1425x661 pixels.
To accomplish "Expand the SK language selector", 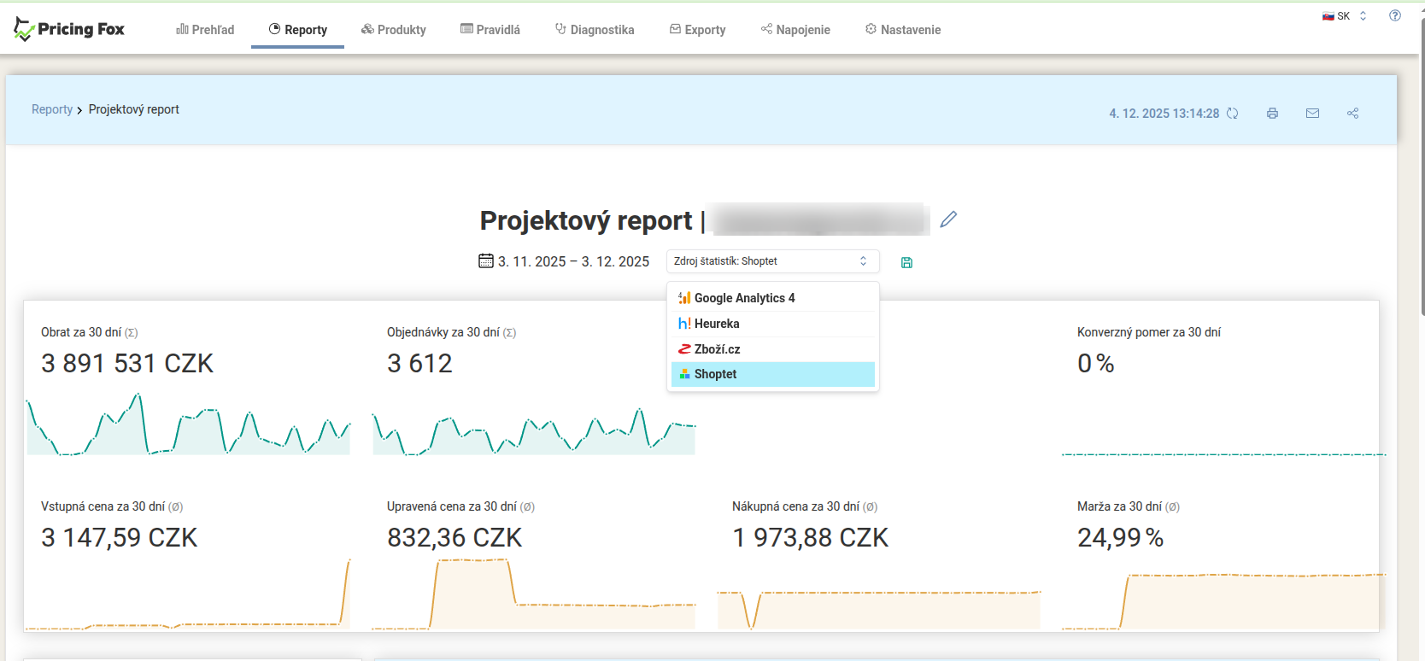I will 1345,16.
